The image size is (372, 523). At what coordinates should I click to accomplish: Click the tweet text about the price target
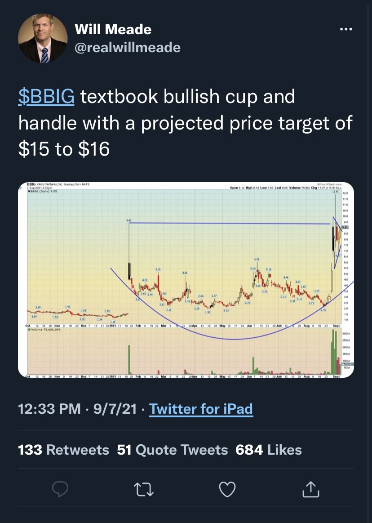point(186,123)
